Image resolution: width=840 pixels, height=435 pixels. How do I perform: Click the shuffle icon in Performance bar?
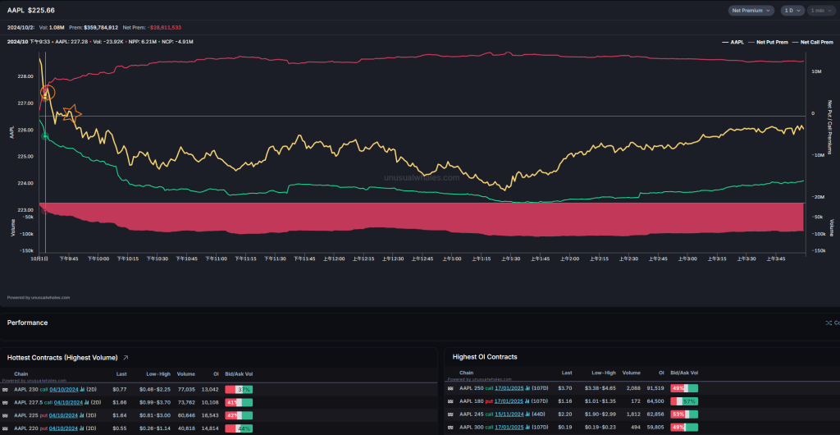click(x=828, y=323)
